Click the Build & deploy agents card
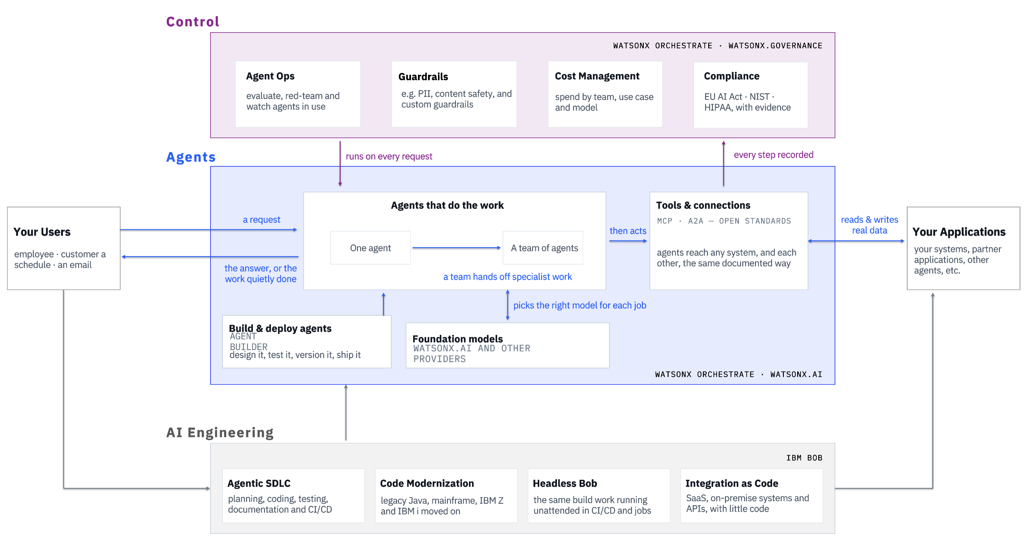1029x548 pixels. point(307,342)
